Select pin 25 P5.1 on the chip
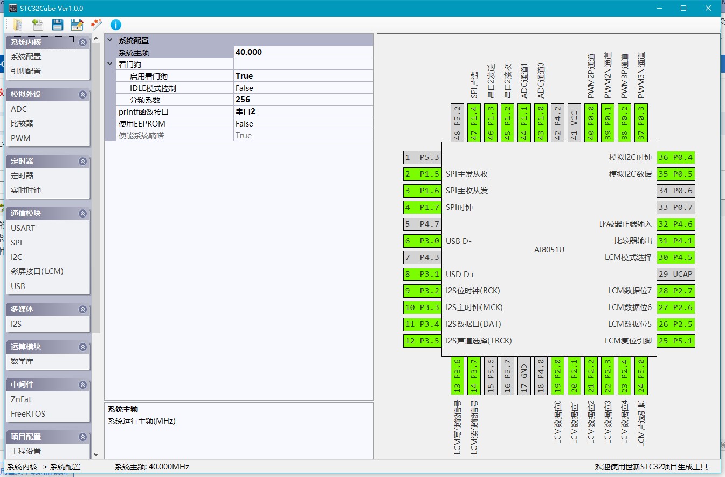This screenshot has width=725, height=477. coord(676,341)
